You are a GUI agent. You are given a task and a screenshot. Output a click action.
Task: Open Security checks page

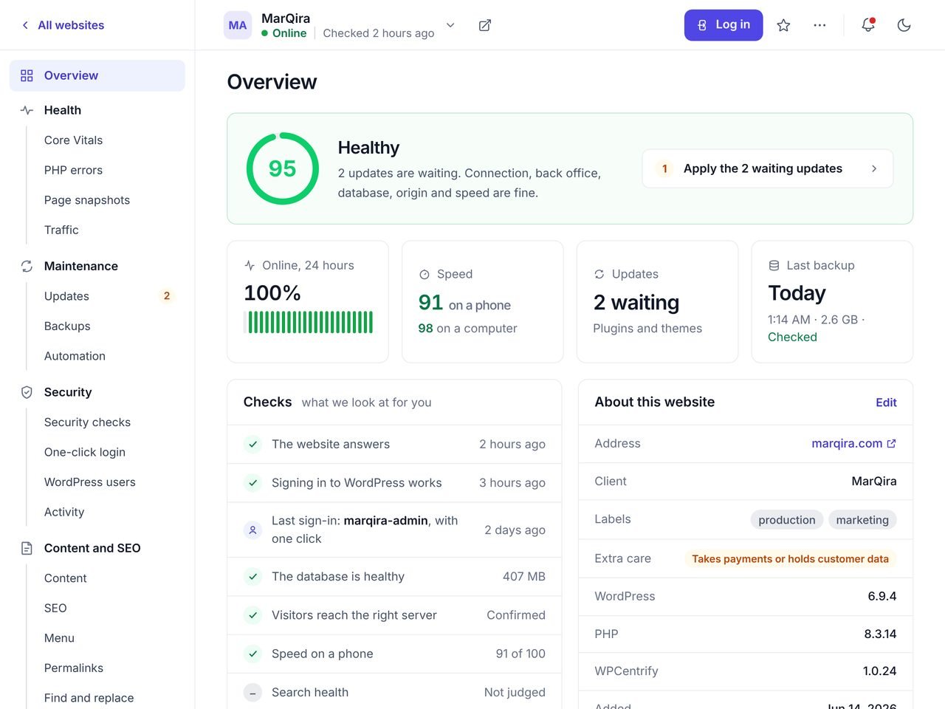pyautogui.click(x=87, y=422)
